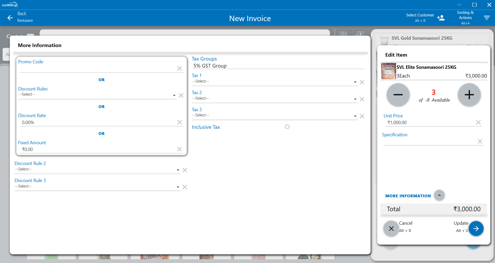Image resolution: width=495 pixels, height=263 pixels.
Task: Enable the Inclusive Tax radio button
Action: tap(287, 127)
